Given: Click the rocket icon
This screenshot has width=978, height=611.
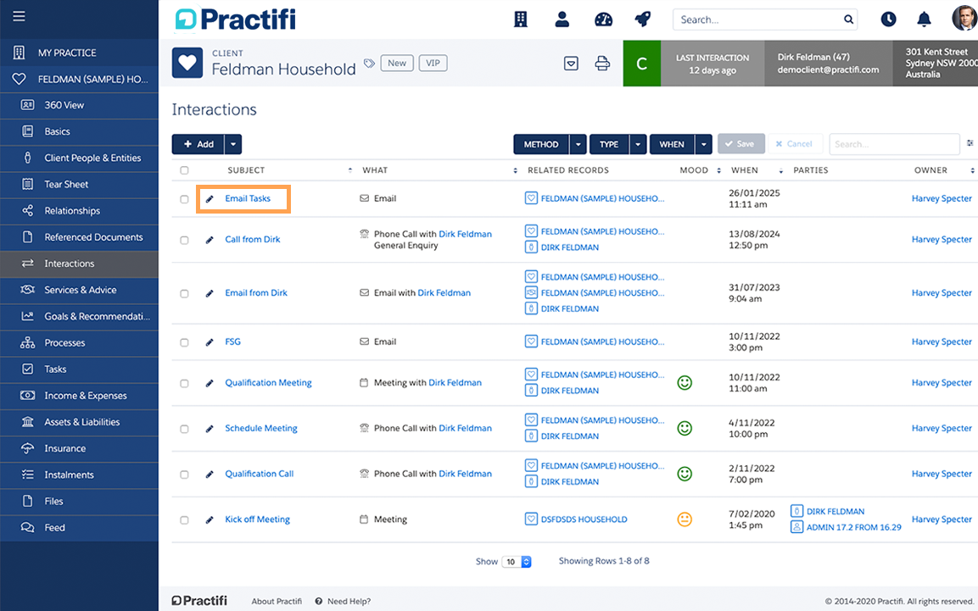Looking at the screenshot, I should point(642,19).
